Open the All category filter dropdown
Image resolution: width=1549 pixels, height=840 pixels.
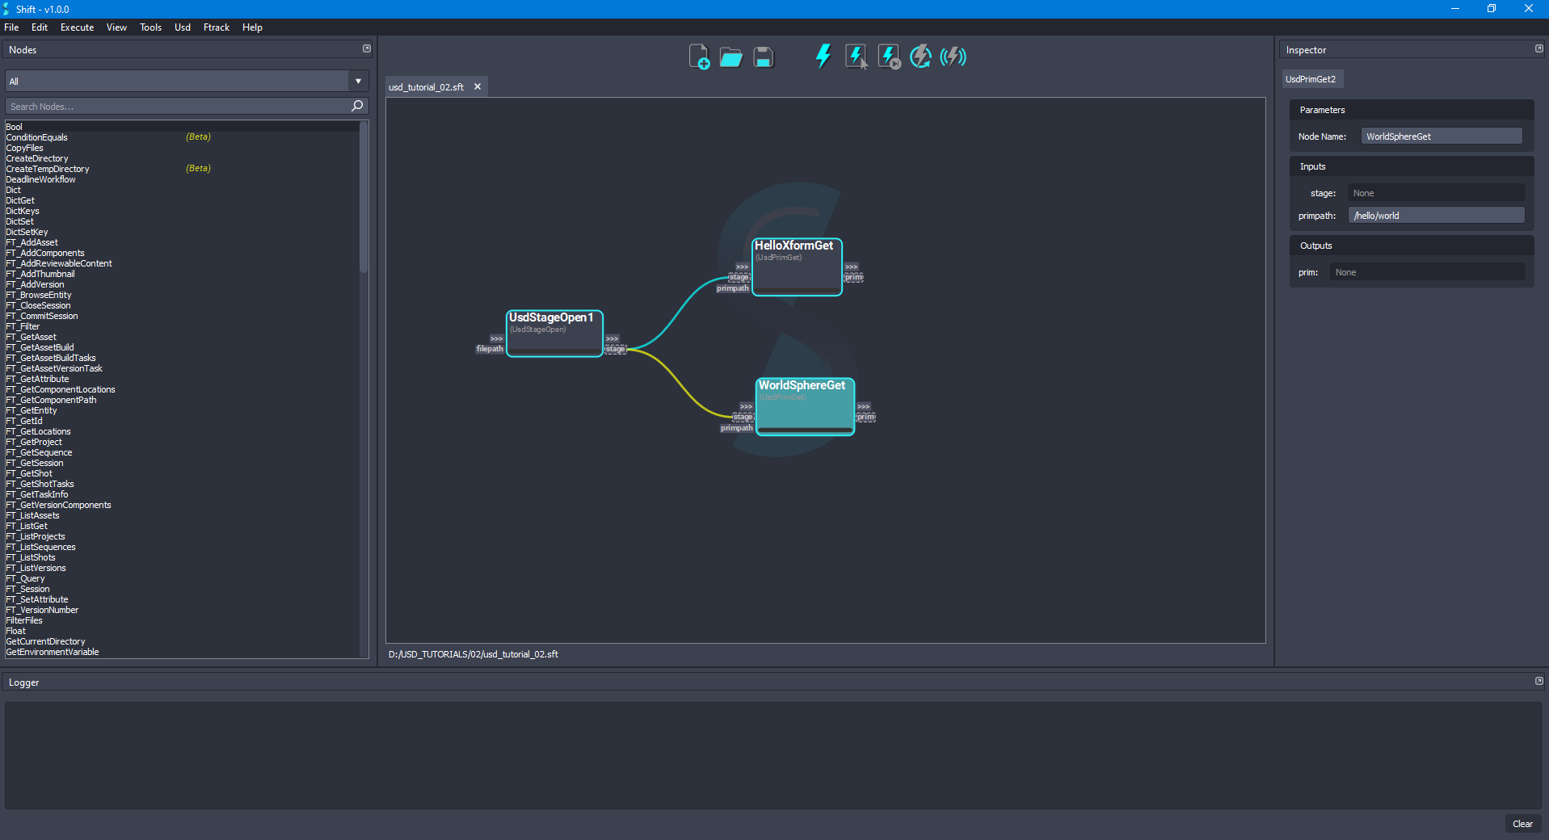357,81
